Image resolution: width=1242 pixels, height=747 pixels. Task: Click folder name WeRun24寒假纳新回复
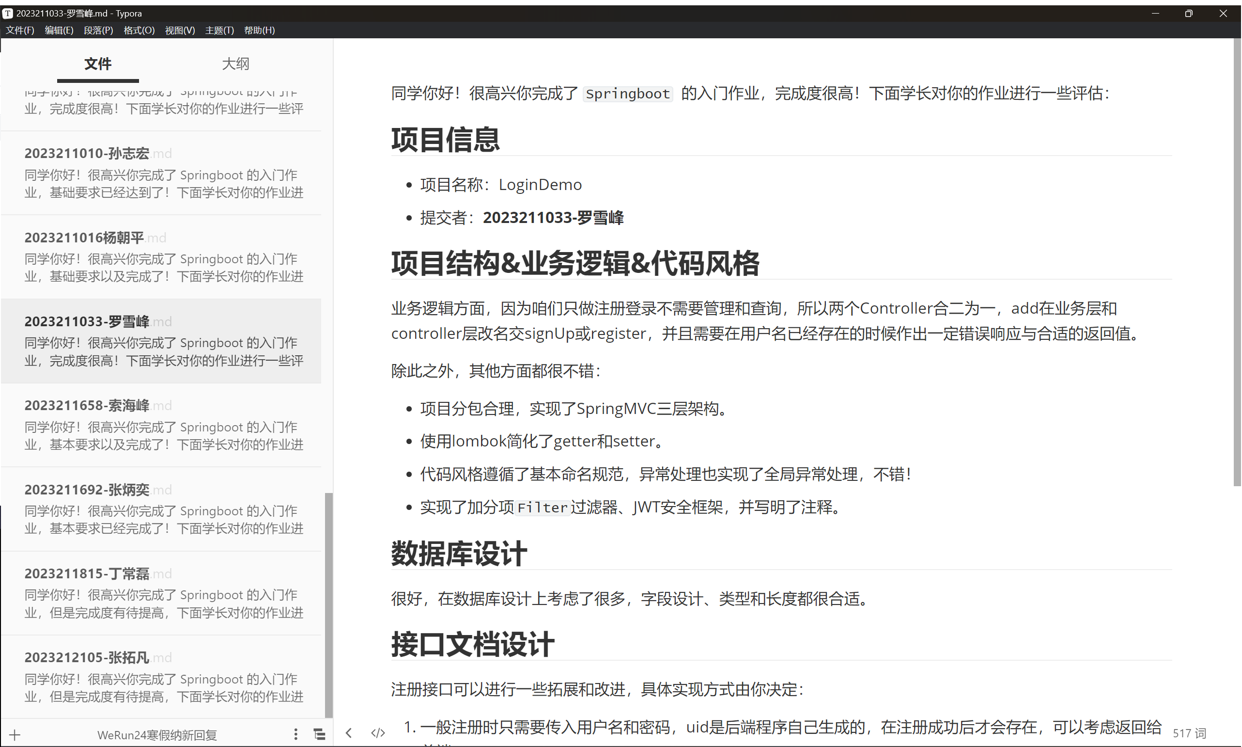point(157,735)
